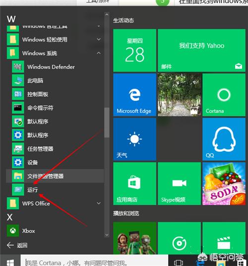This screenshot has width=248, height=266.
Task: Click the Back (返回) button
Action: pyautogui.click(x=17, y=245)
